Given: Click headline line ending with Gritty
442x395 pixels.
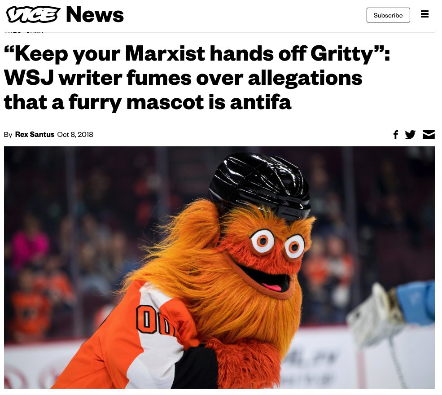Looking at the screenshot, I should [x=197, y=53].
